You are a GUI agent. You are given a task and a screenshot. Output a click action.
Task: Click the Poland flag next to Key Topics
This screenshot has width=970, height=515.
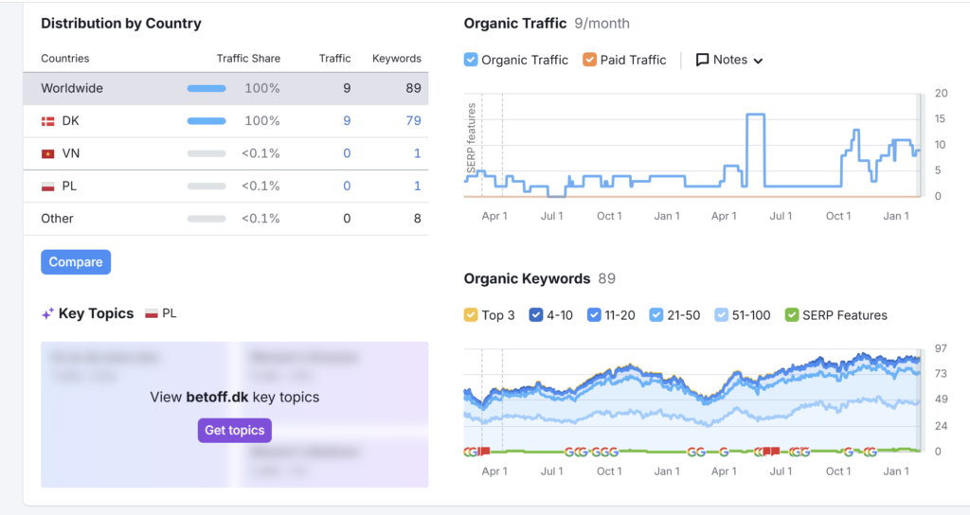152,313
